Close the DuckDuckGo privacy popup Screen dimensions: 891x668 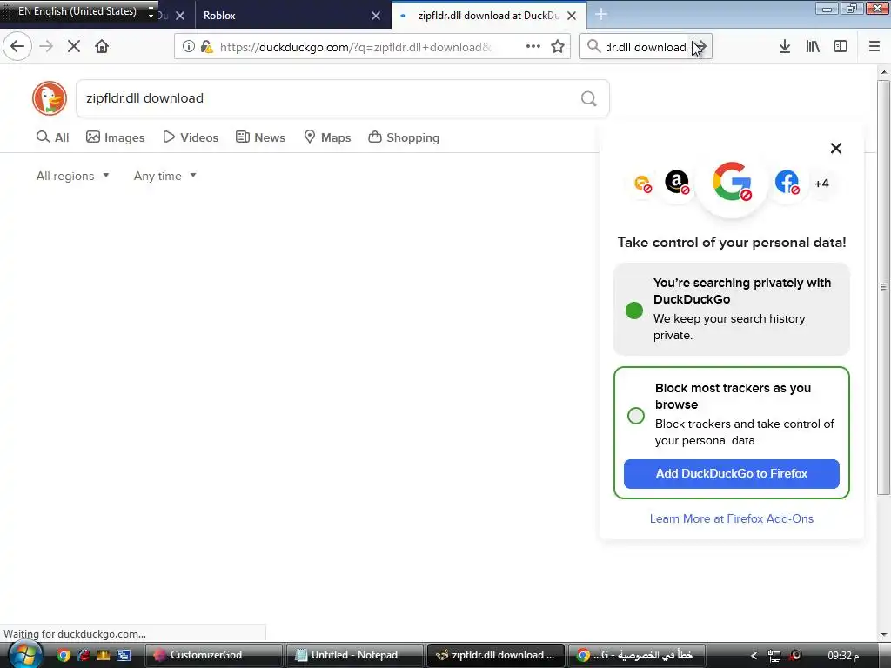tap(836, 148)
